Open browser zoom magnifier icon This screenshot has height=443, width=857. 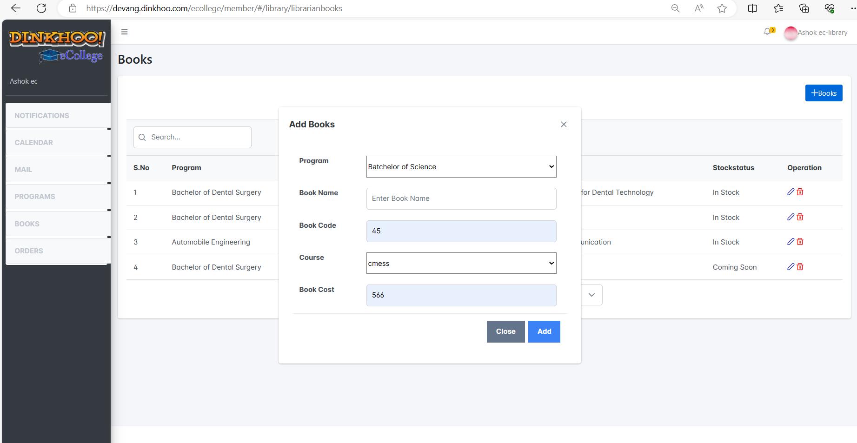point(675,8)
